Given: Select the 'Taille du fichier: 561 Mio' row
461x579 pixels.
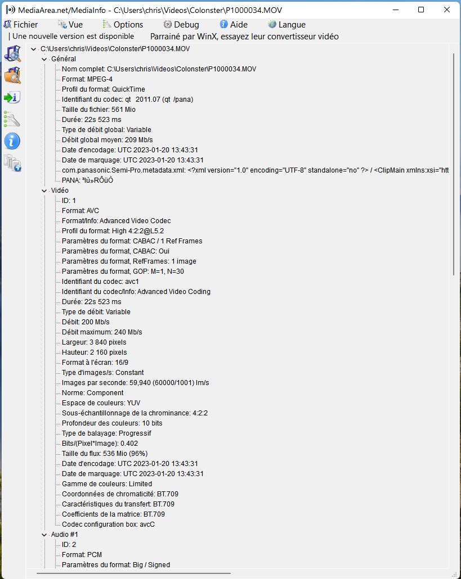Looking at the screenshot, I should tap(99, 110).
